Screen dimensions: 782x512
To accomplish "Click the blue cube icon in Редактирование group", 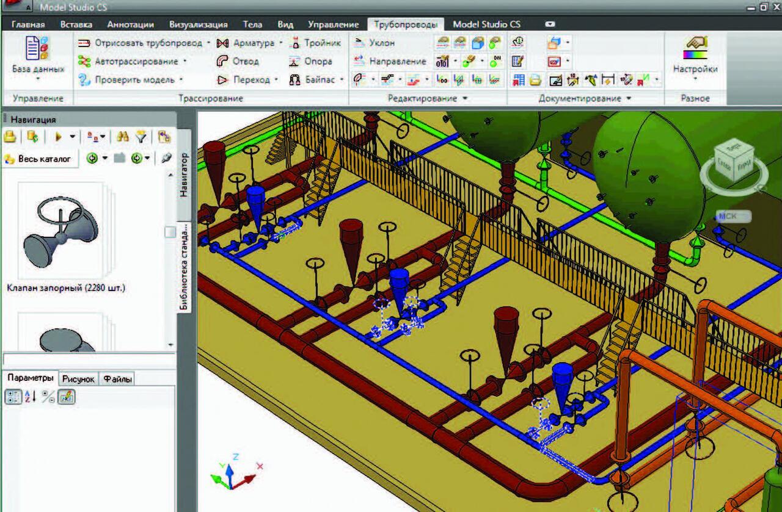I will 478,43.
